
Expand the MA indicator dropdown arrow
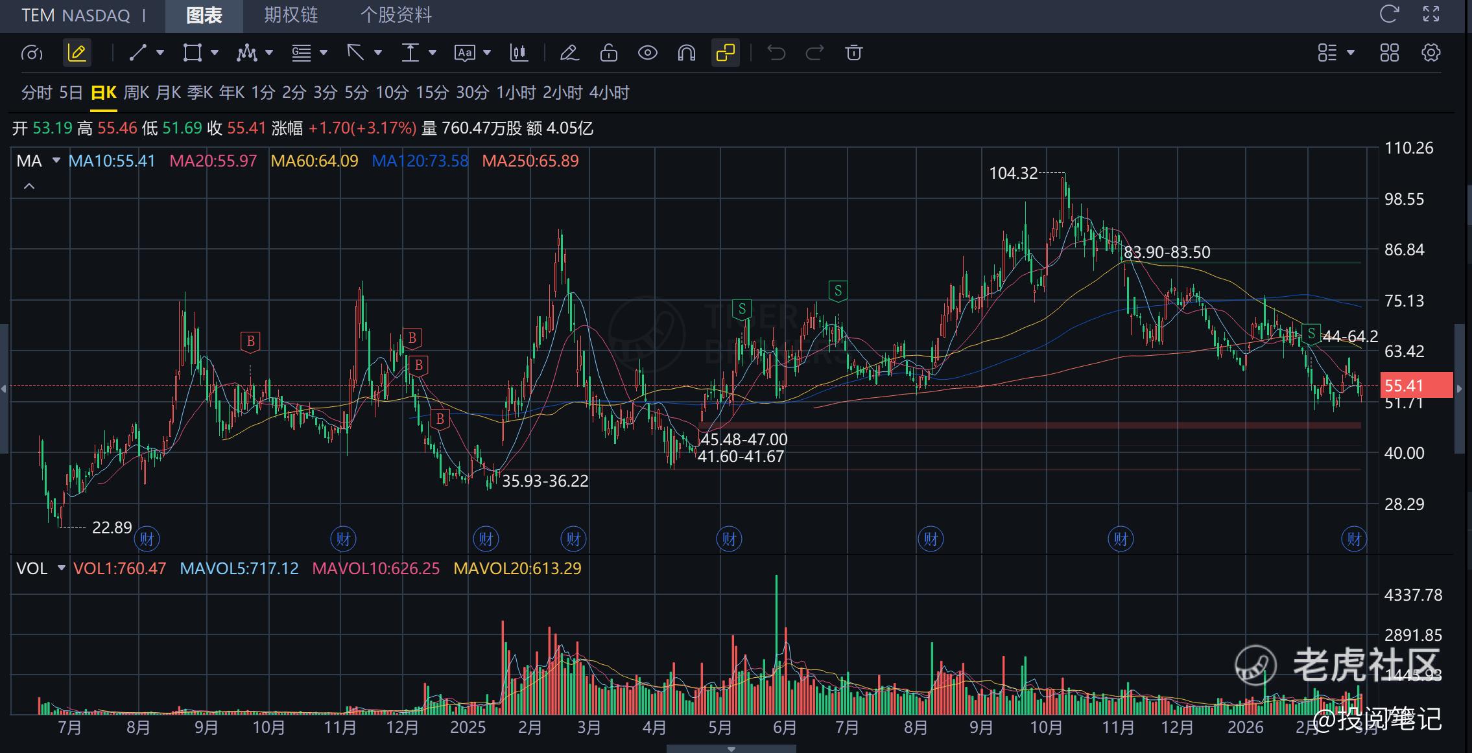[56, 161]
